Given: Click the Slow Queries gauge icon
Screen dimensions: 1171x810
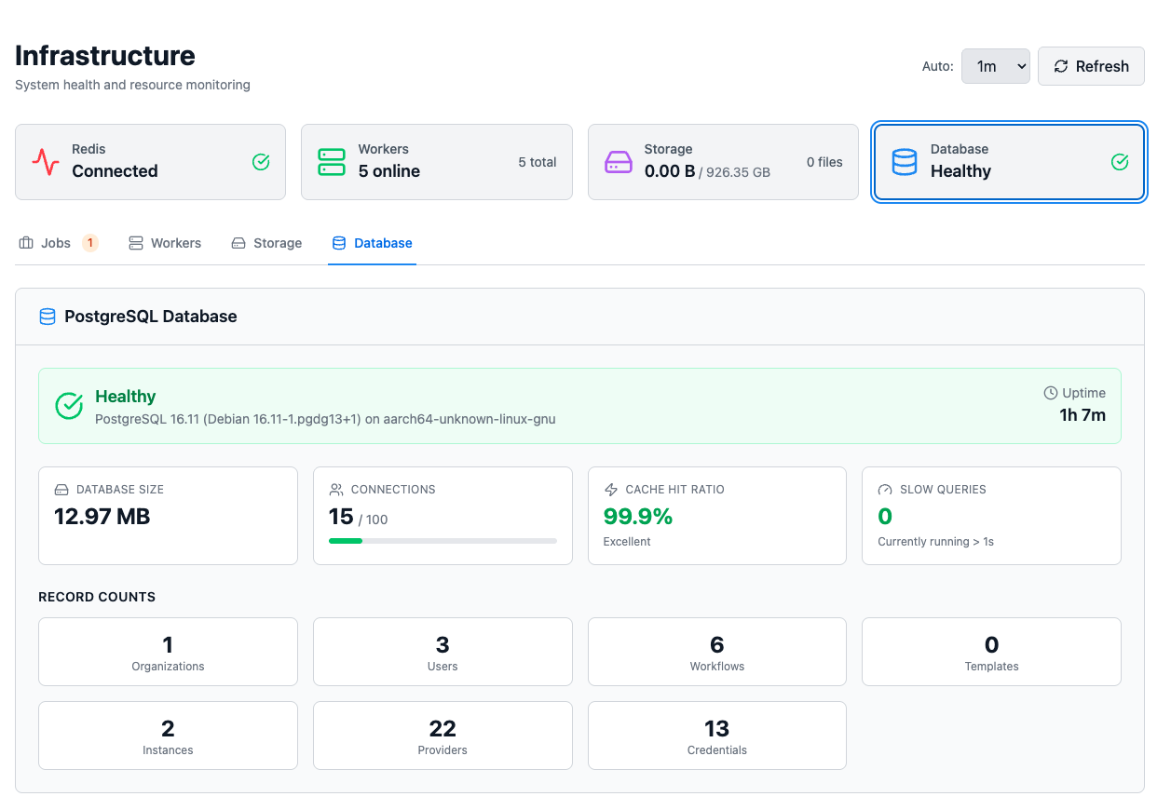Looking at the screenshot, I should (x=885, y=489).
